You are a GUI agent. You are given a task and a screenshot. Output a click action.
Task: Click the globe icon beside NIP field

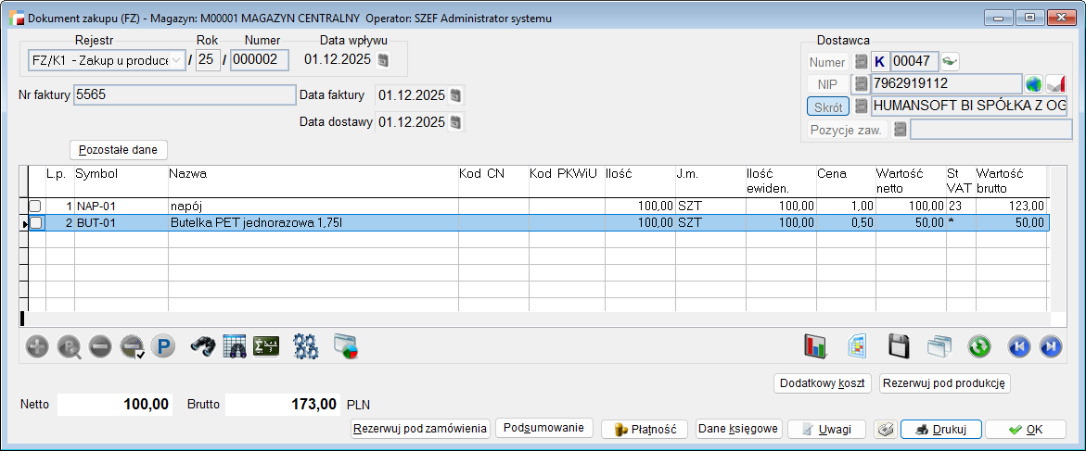(x=1034, y=84)
